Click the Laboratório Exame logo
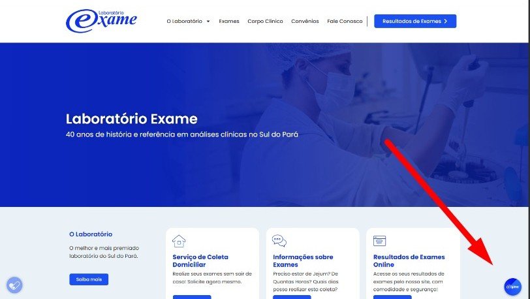 coord(101,21)
